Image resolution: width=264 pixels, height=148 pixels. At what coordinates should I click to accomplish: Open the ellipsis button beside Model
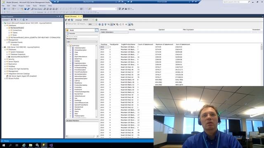pos(97,30)
